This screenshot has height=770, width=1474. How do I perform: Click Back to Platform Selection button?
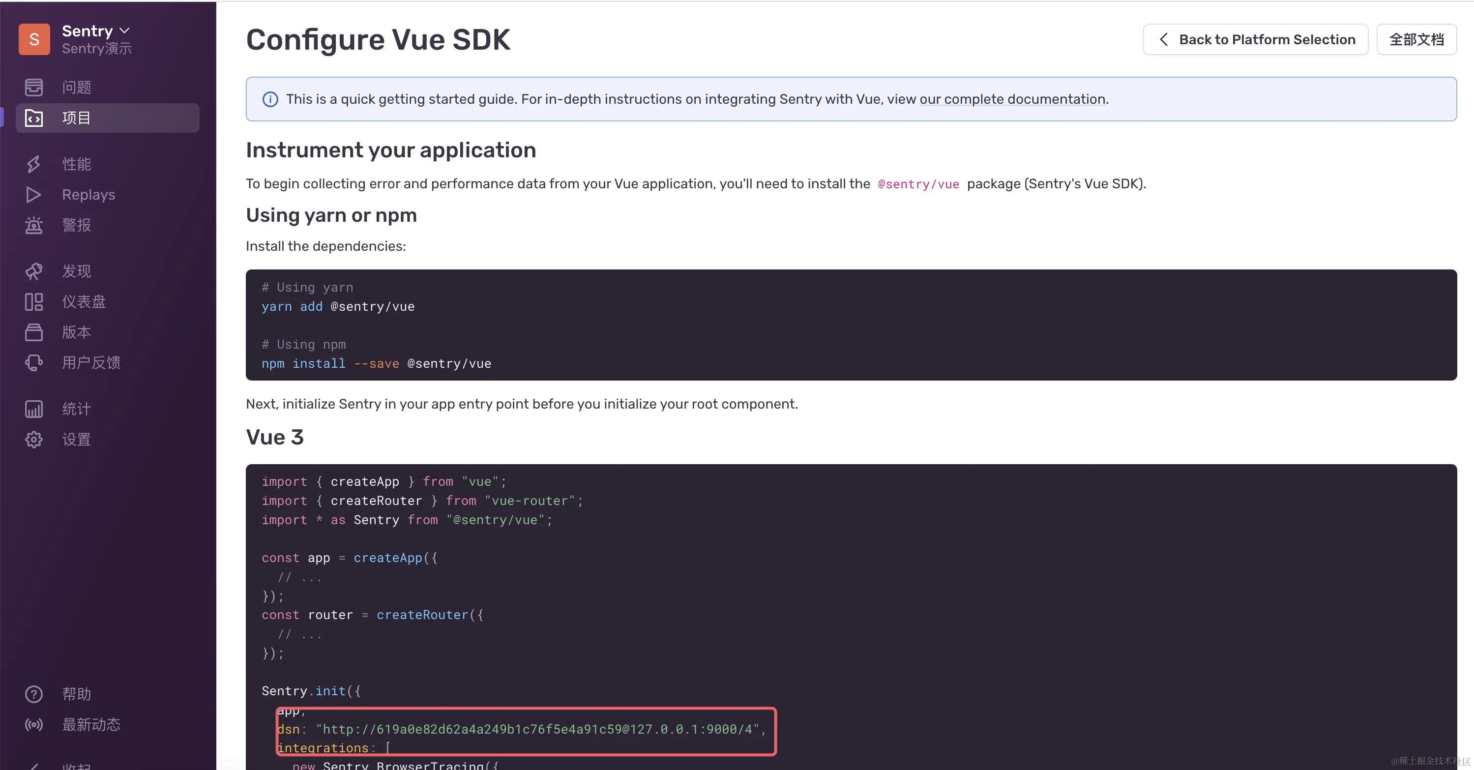click(x=1255, y=39)
